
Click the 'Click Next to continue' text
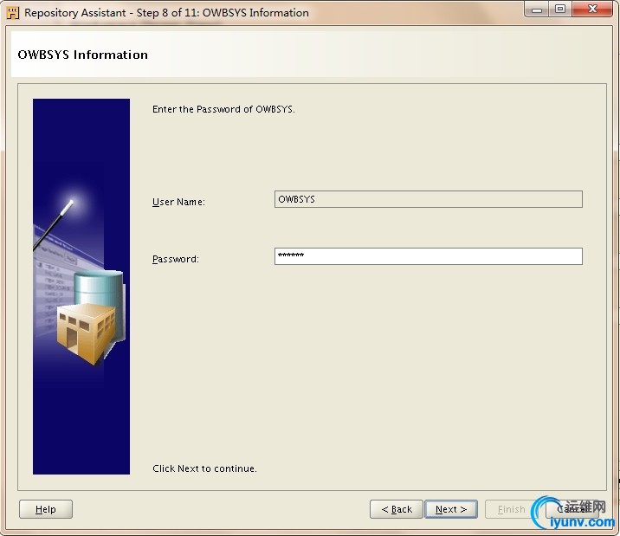204,468
